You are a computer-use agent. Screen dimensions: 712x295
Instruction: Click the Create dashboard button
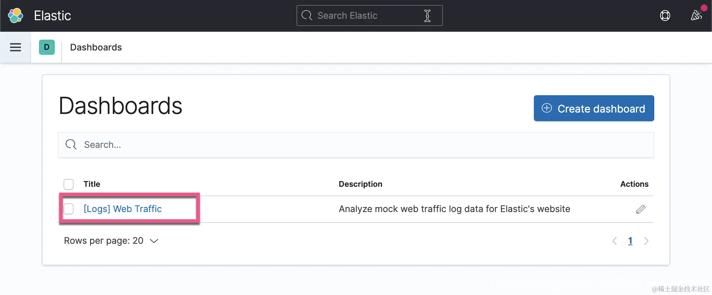(594, 108)
